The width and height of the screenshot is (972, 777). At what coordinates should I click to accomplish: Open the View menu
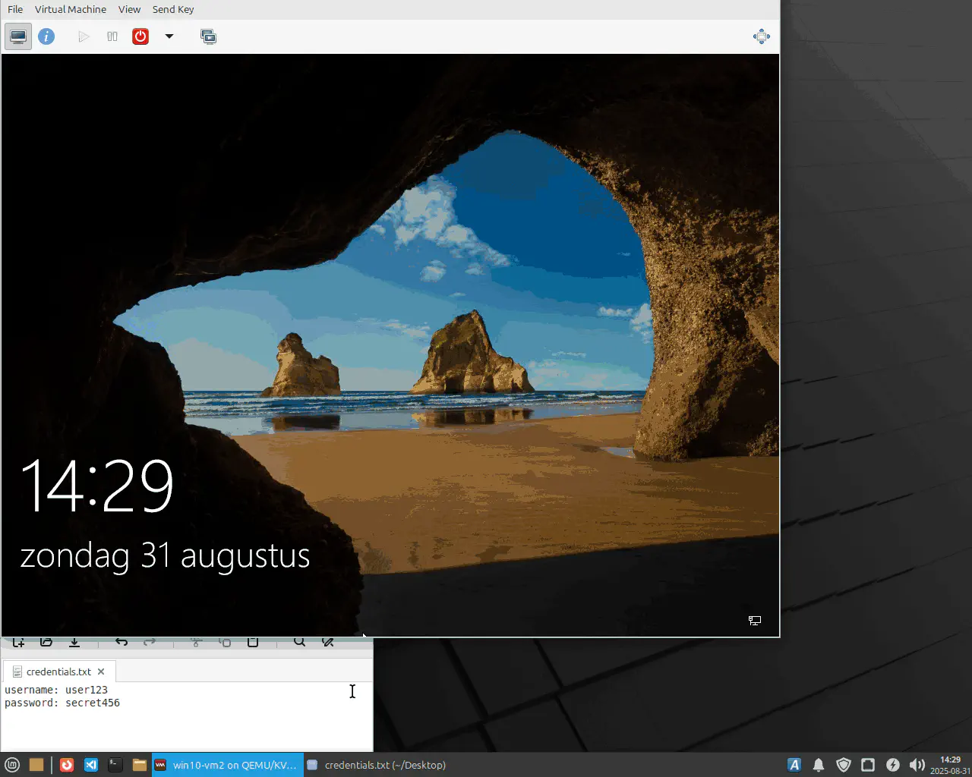(x=129, y=9)
